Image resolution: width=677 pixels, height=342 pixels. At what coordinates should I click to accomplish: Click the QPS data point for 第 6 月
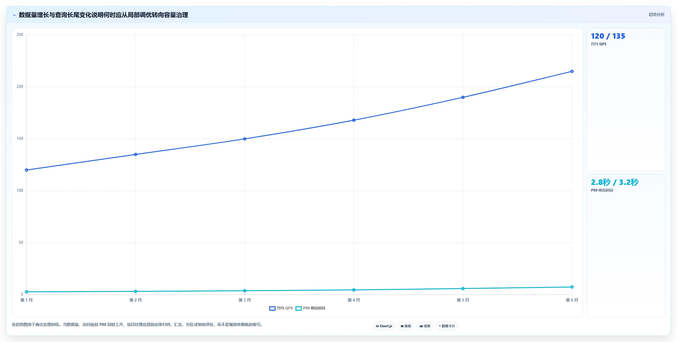pyautogui.click(x=572, y=71)
